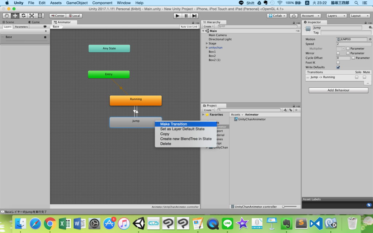
Task: Uncheck Write Defaults
Action: pyautogui.click(x=338, y=67)
